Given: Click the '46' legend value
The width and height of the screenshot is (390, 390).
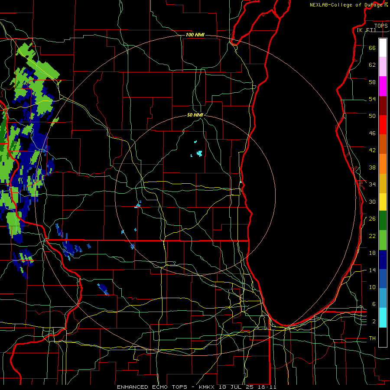Looking at the screenshot, I should 372,133.
